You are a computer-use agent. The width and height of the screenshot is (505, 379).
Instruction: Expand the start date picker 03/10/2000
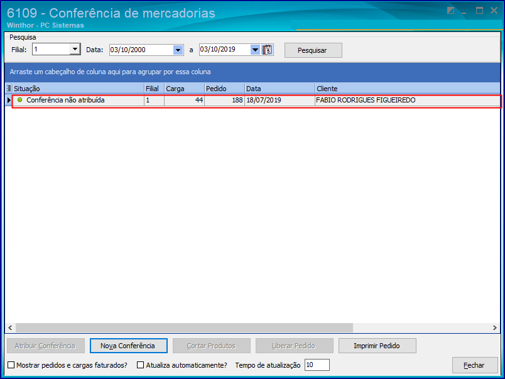(178, 50)
